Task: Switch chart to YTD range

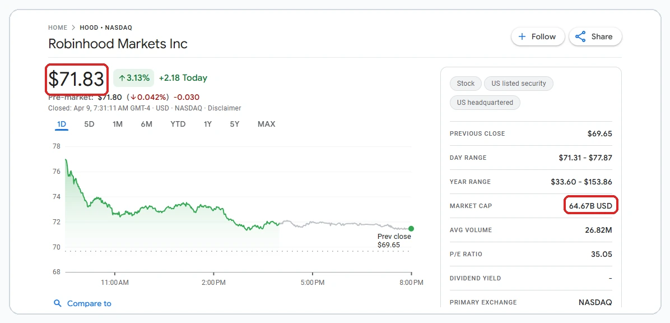Action: point(178,124)
